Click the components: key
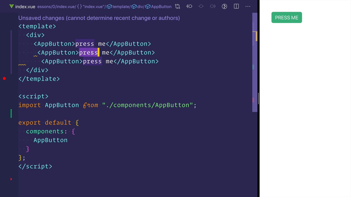The width and height of the screenshot is (351, 197). (x=46, y=131)
